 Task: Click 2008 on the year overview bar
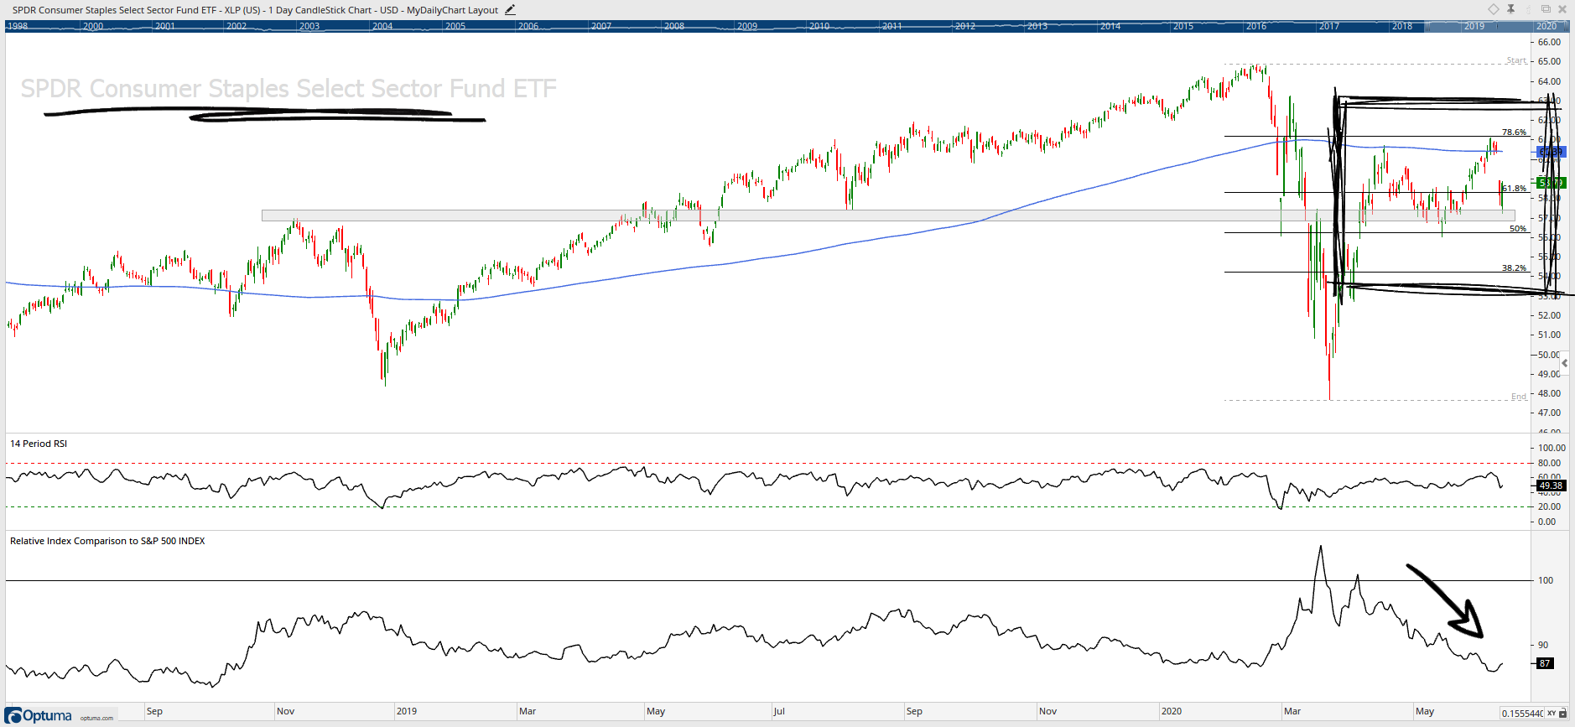pos(674,26)
